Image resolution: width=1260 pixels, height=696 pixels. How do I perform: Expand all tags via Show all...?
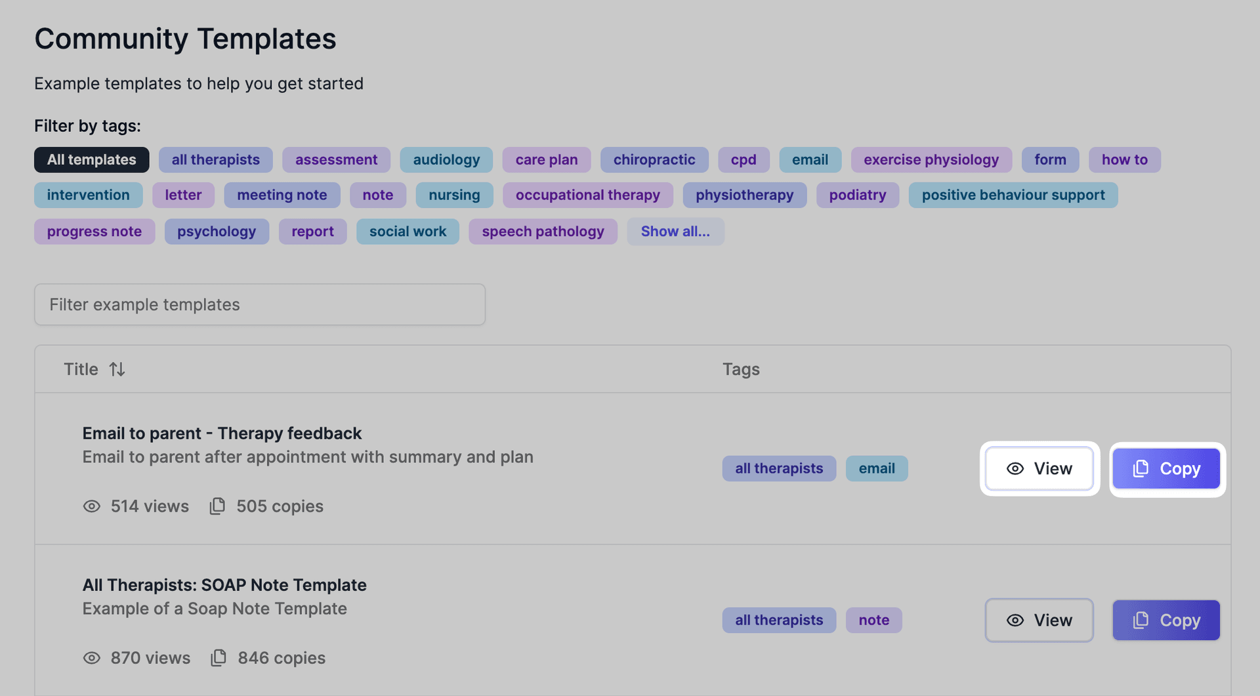[x=675, y=231]
